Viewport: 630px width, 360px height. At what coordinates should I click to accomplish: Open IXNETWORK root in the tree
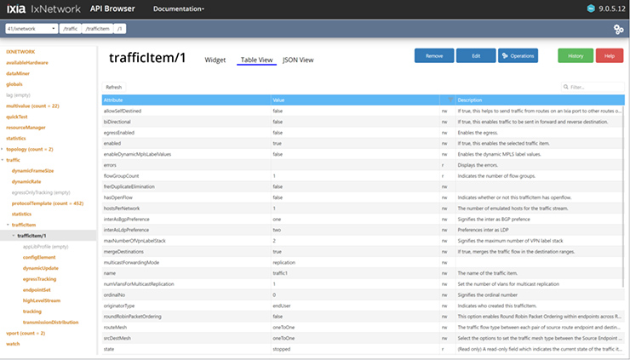click(20, 52)
